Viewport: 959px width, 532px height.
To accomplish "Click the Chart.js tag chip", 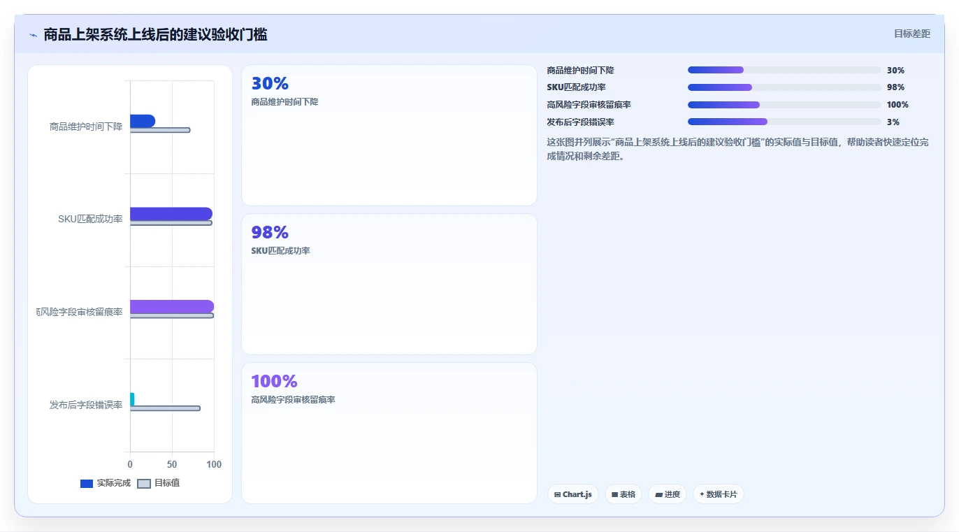I will click(573, 494).
